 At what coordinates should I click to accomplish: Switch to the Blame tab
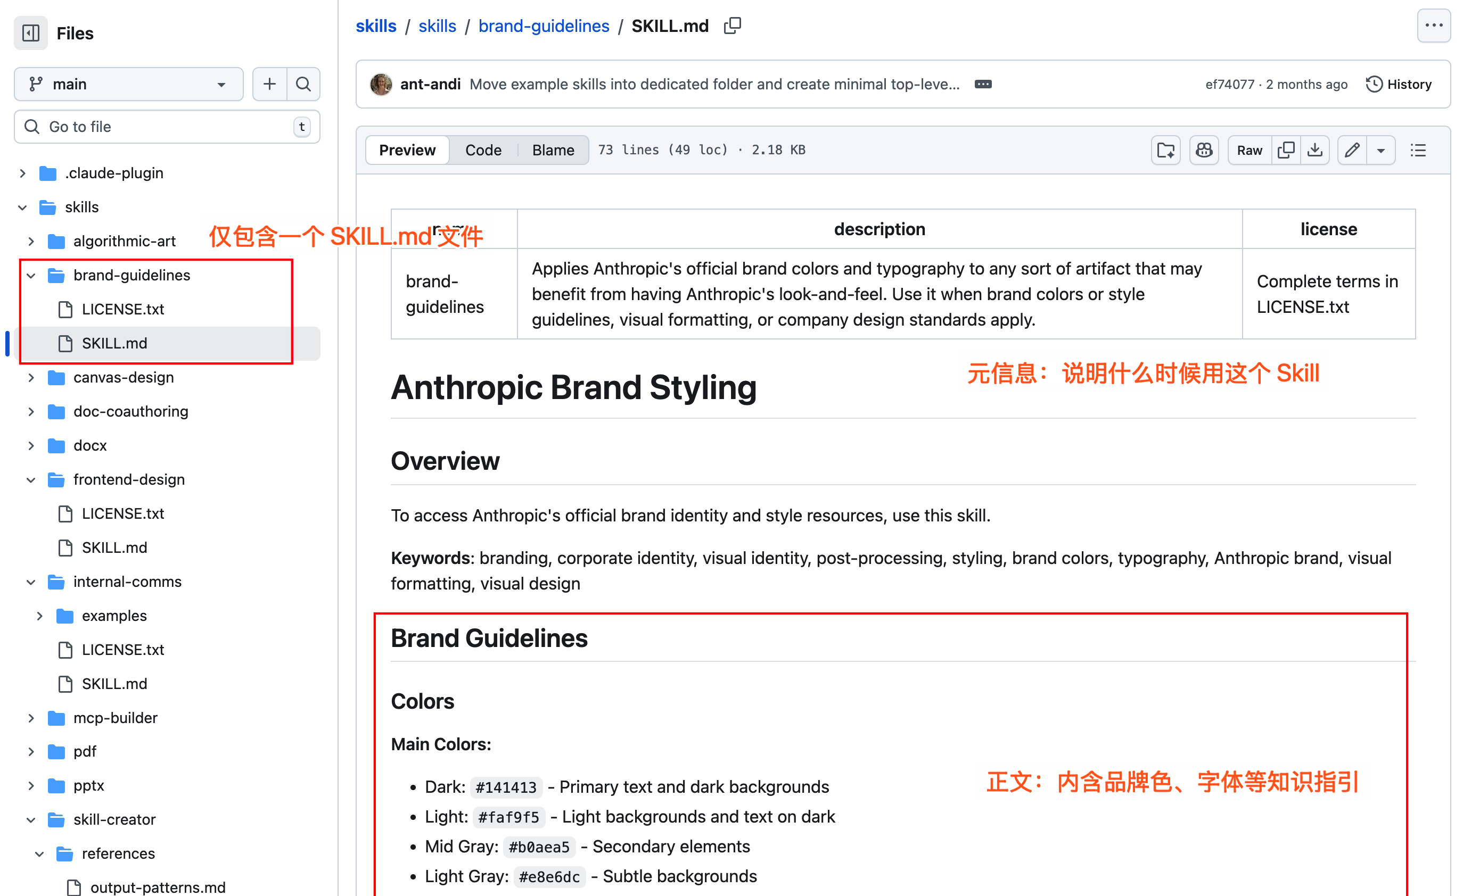click(552, 150)
